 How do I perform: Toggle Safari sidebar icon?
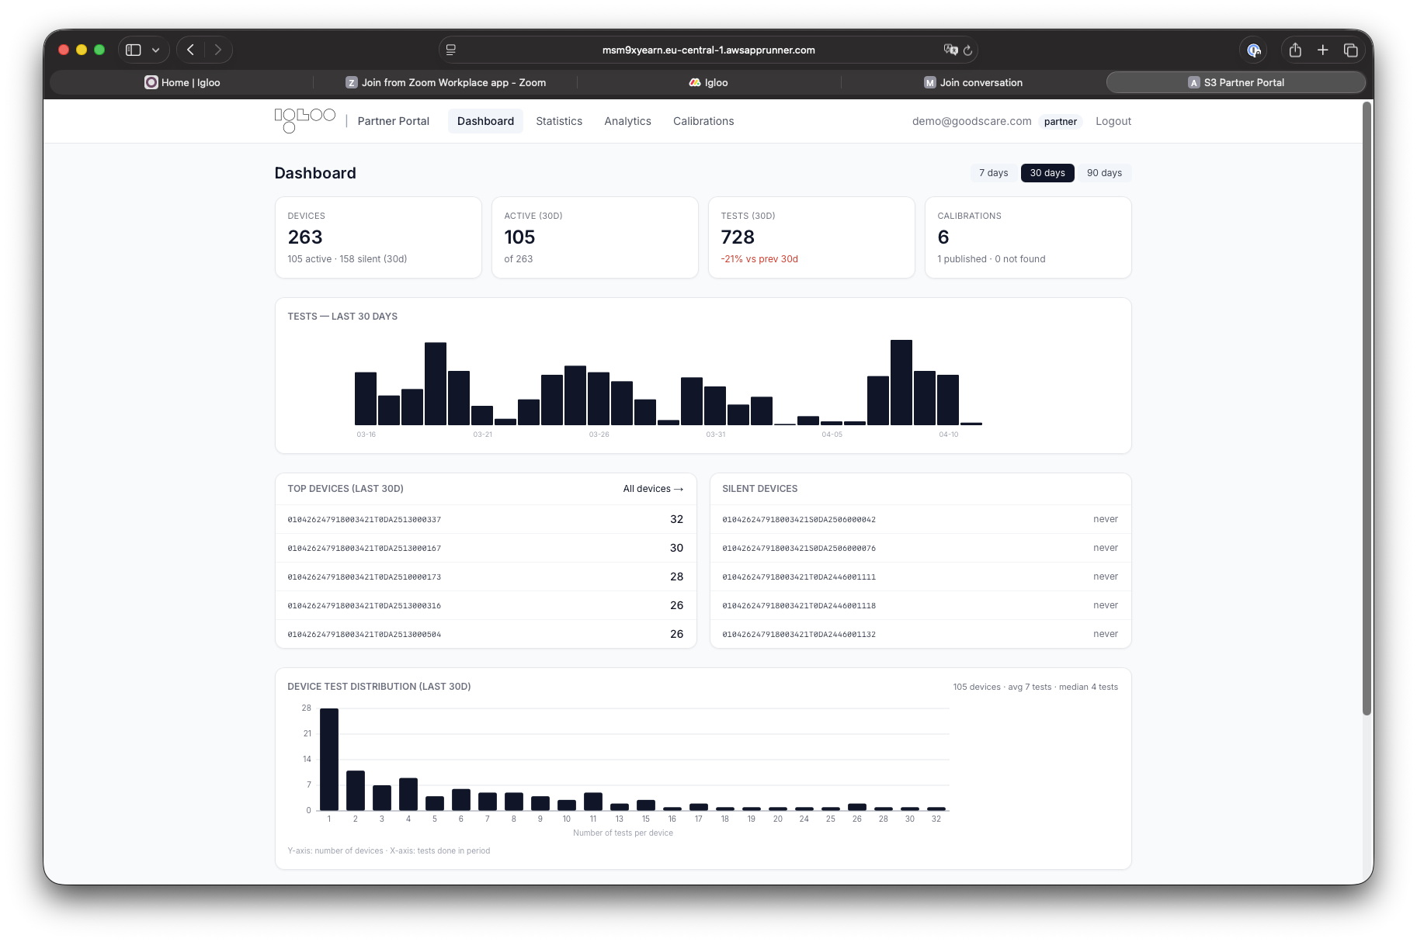tap(134, 50)
